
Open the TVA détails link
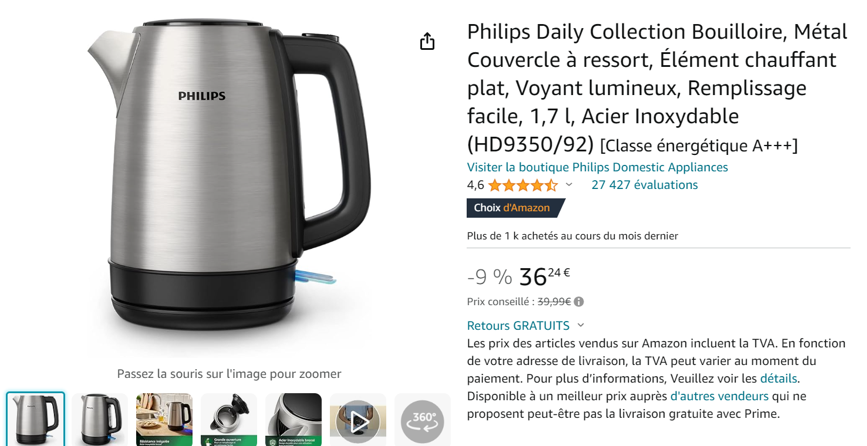[x=779, y=379]
